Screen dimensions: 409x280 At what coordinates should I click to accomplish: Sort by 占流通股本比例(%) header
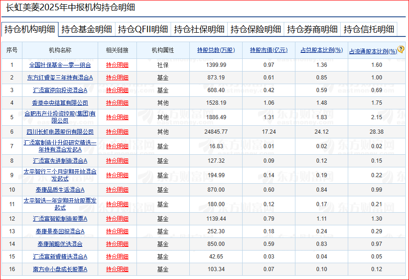point(373,51)
